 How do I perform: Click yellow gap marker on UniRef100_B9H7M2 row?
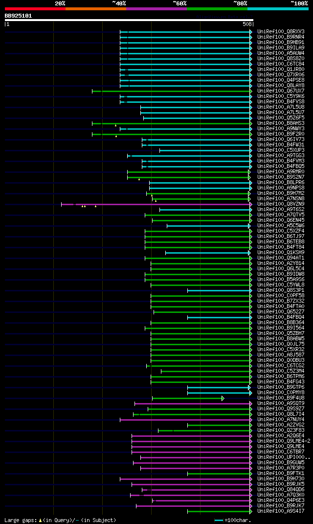point(152,195)
